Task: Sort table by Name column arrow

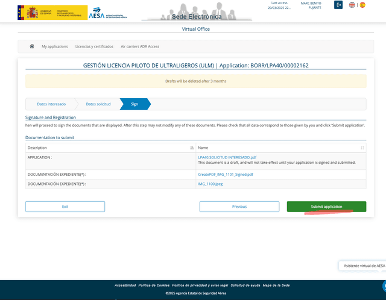Action: (x=362, y=148)
